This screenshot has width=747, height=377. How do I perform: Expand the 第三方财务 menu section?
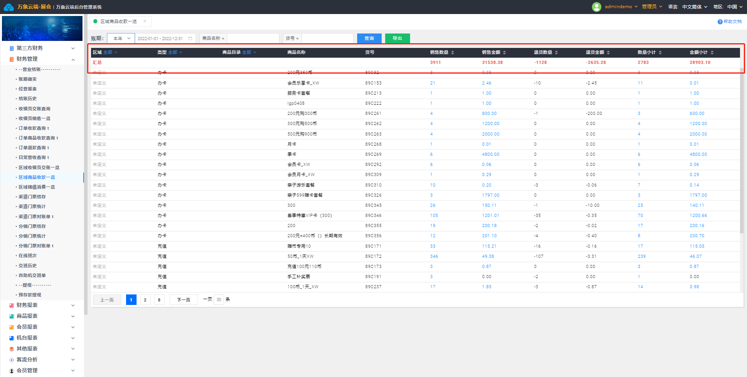tap(73, 48)
